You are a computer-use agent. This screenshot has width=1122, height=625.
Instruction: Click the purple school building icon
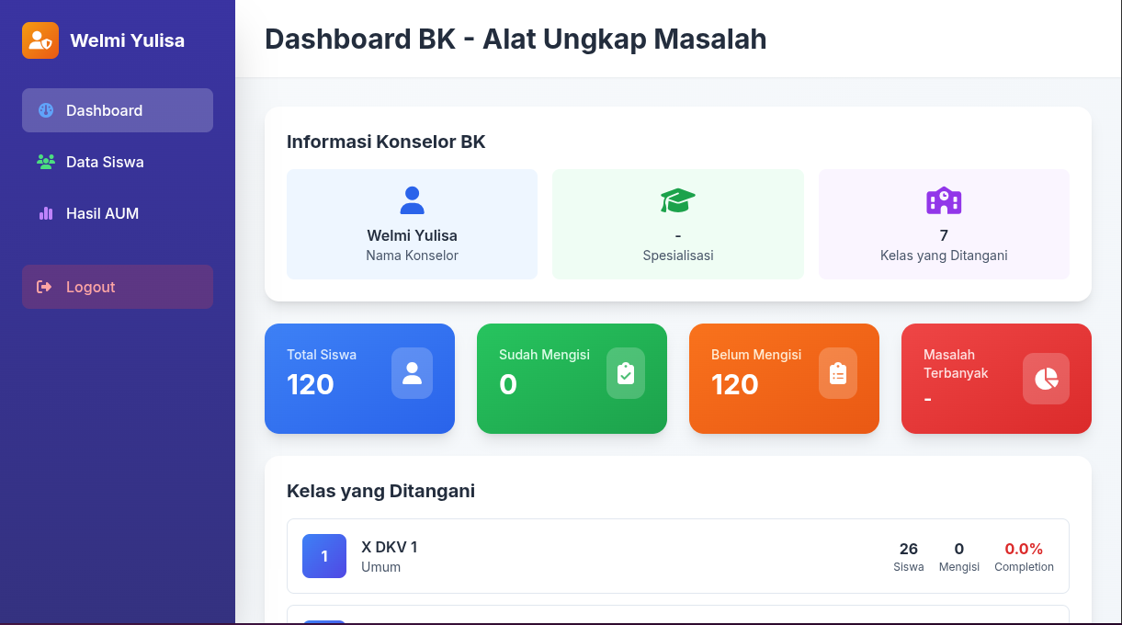click(x=944, y=200)
